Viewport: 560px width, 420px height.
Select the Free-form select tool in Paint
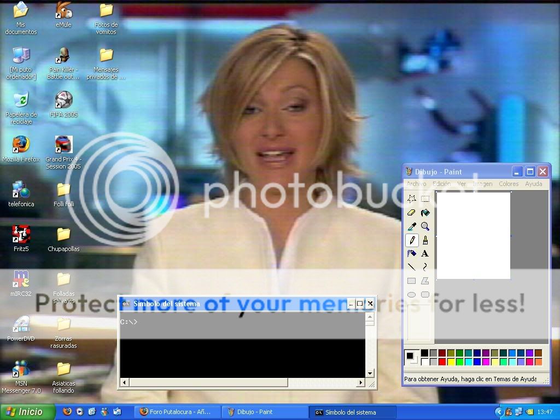click(x=411, y=199)
